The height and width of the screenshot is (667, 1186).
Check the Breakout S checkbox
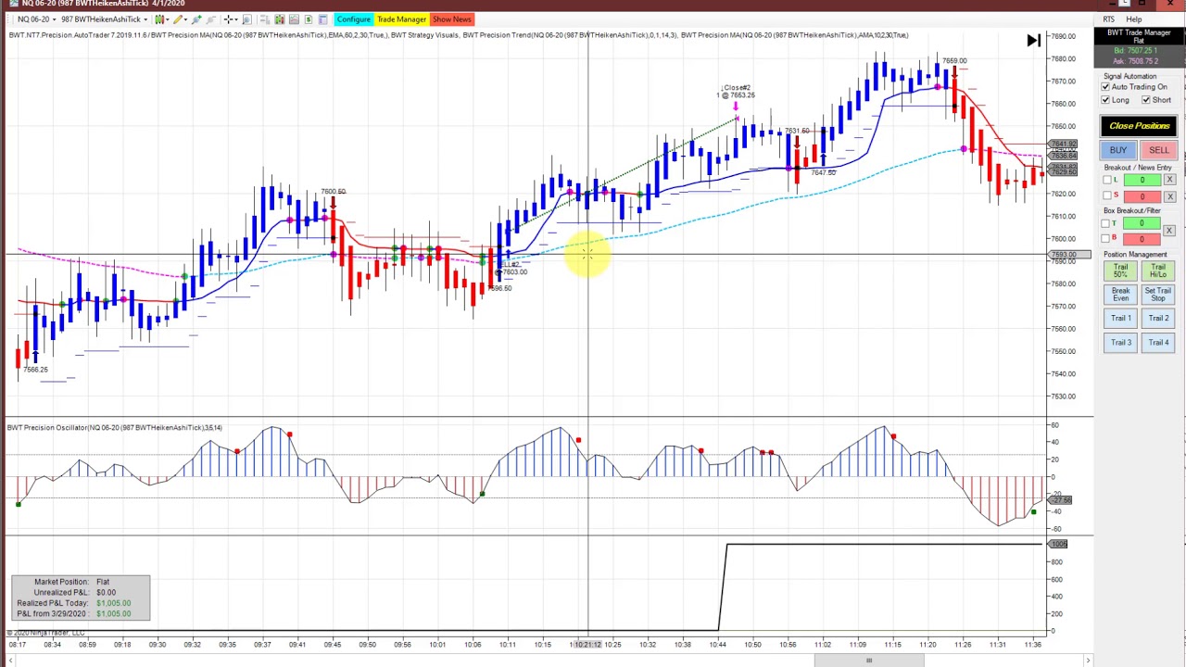pos(1106,195)
